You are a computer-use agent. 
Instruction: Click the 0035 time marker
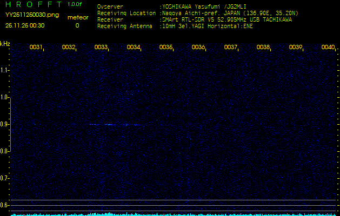[165, 47]
